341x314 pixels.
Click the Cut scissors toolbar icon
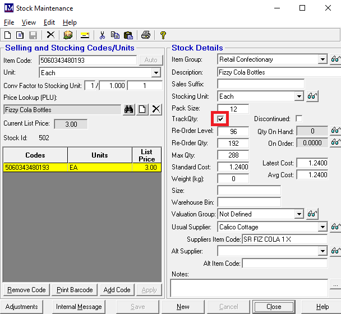click(x=103, y=35)
